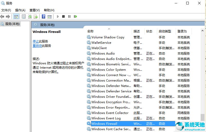Click the 重启动 link to restart service
Viewport: 206px width, 132px height.
point(37,46)
